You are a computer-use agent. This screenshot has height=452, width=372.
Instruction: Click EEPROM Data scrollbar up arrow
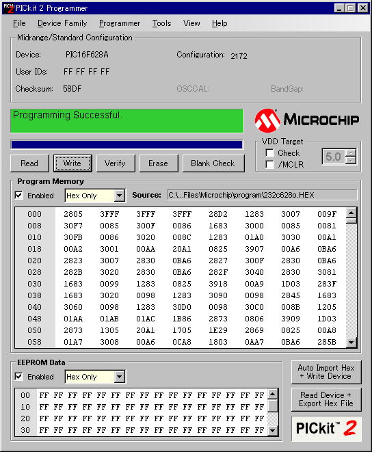(x=273, y=394)
